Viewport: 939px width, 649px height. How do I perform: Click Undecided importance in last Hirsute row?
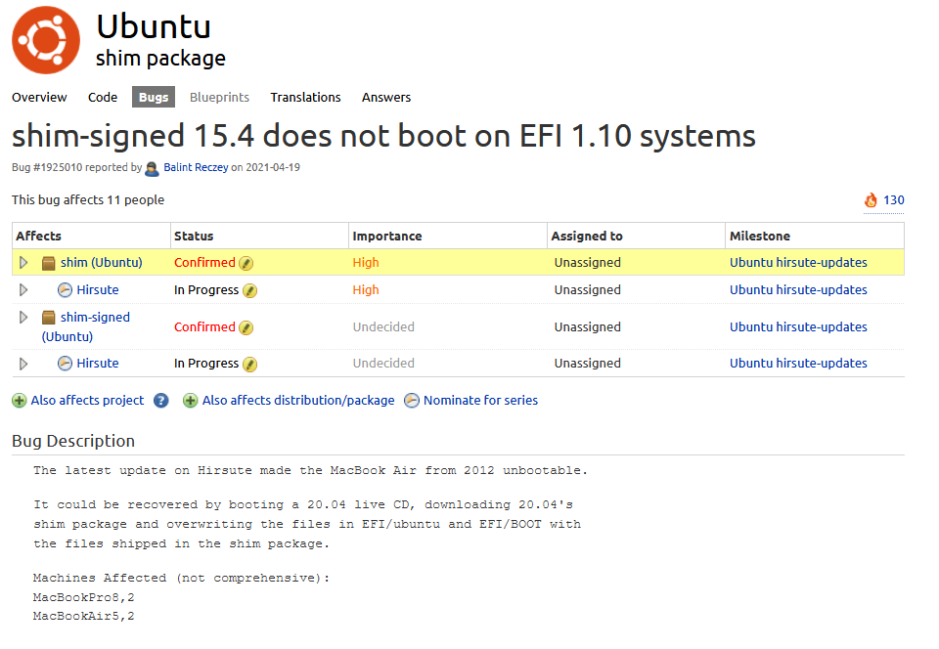pyautogui.click(x=383, y=363)
